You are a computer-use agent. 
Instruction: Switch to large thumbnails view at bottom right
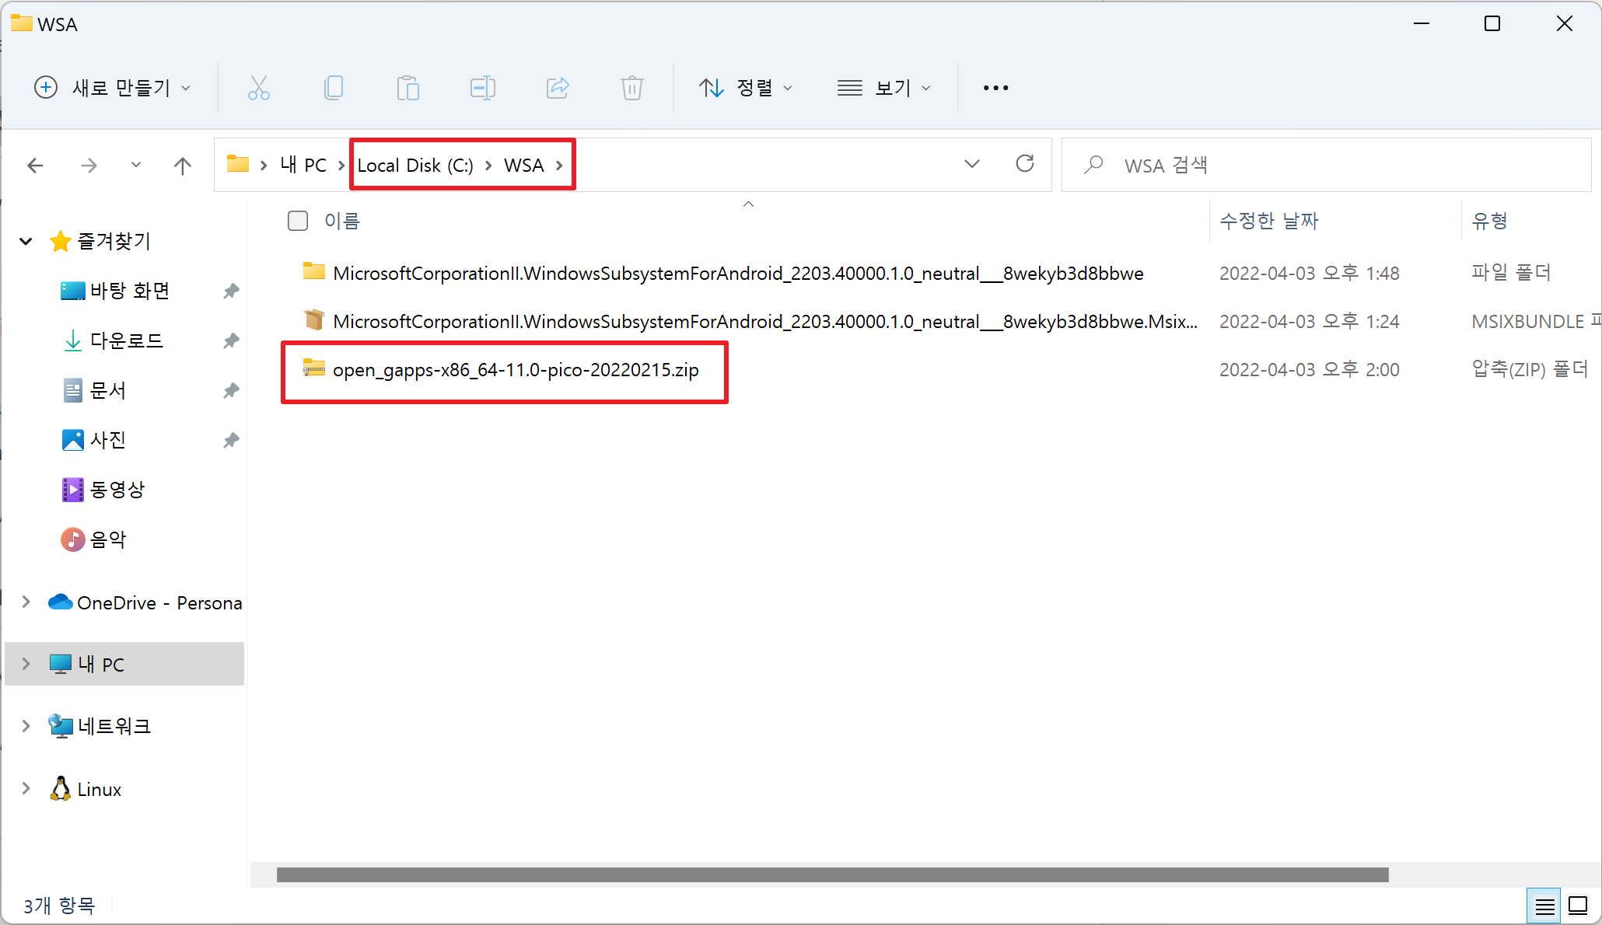tap(1578, 906)
